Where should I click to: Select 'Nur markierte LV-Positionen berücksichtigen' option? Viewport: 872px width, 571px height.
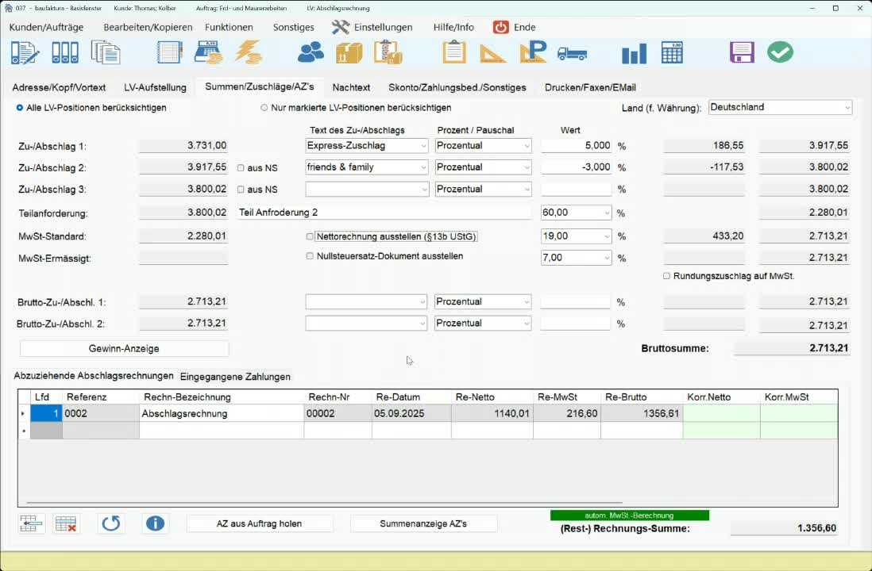click(x=264, y=108)
